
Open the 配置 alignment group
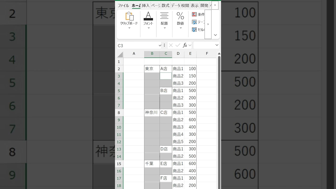pyautogui.click(x=164, y=20)
